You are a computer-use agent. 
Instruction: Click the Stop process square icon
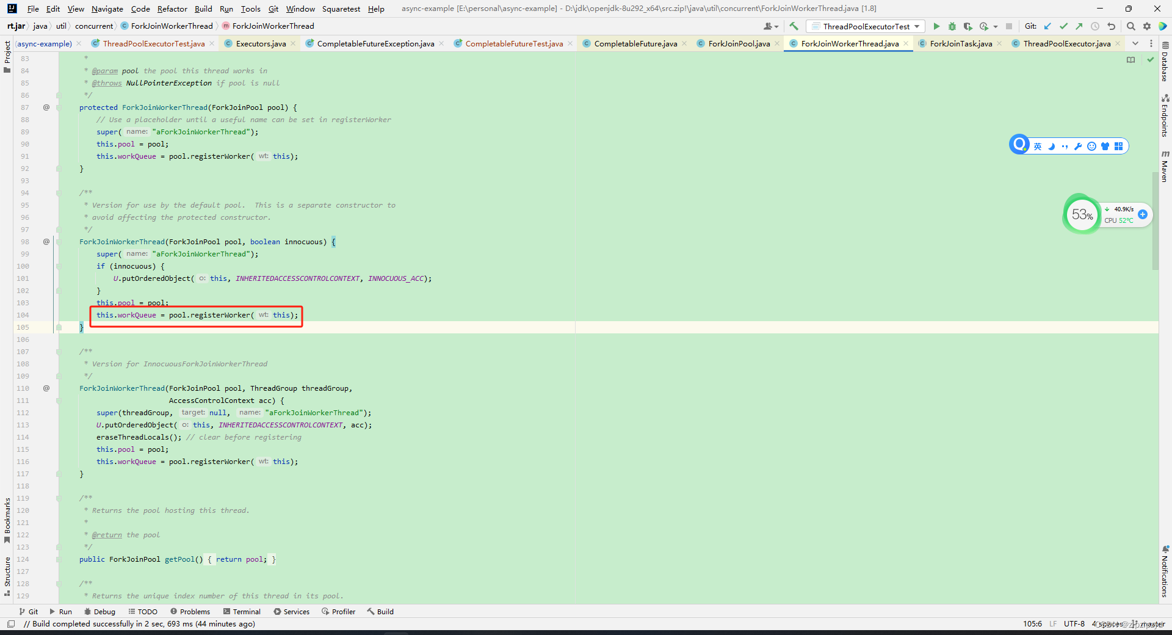tap(1009, 26)
